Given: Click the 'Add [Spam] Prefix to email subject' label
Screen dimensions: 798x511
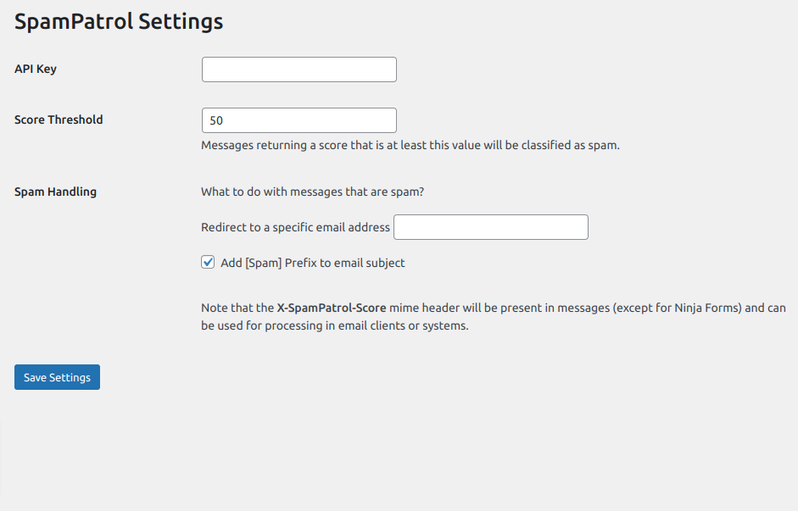Looking at the screenshot, I should pos(312,263).
